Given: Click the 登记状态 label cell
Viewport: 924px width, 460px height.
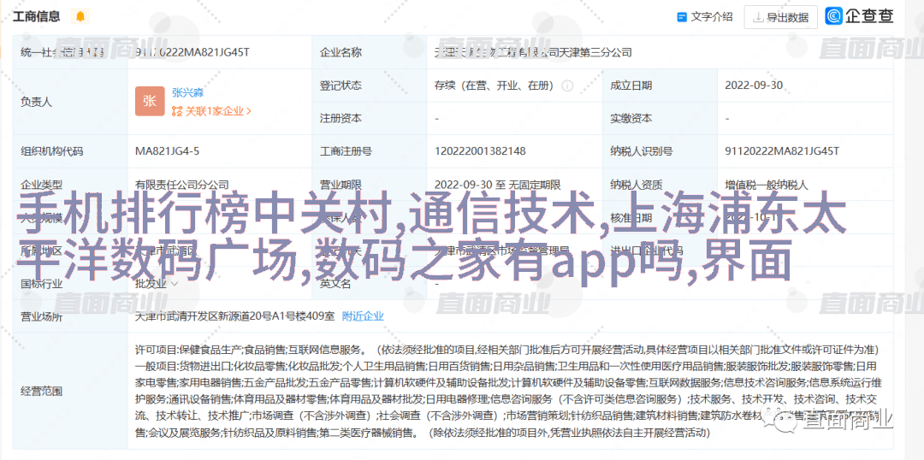Looking at the screenshot, I should pos(370,86).
